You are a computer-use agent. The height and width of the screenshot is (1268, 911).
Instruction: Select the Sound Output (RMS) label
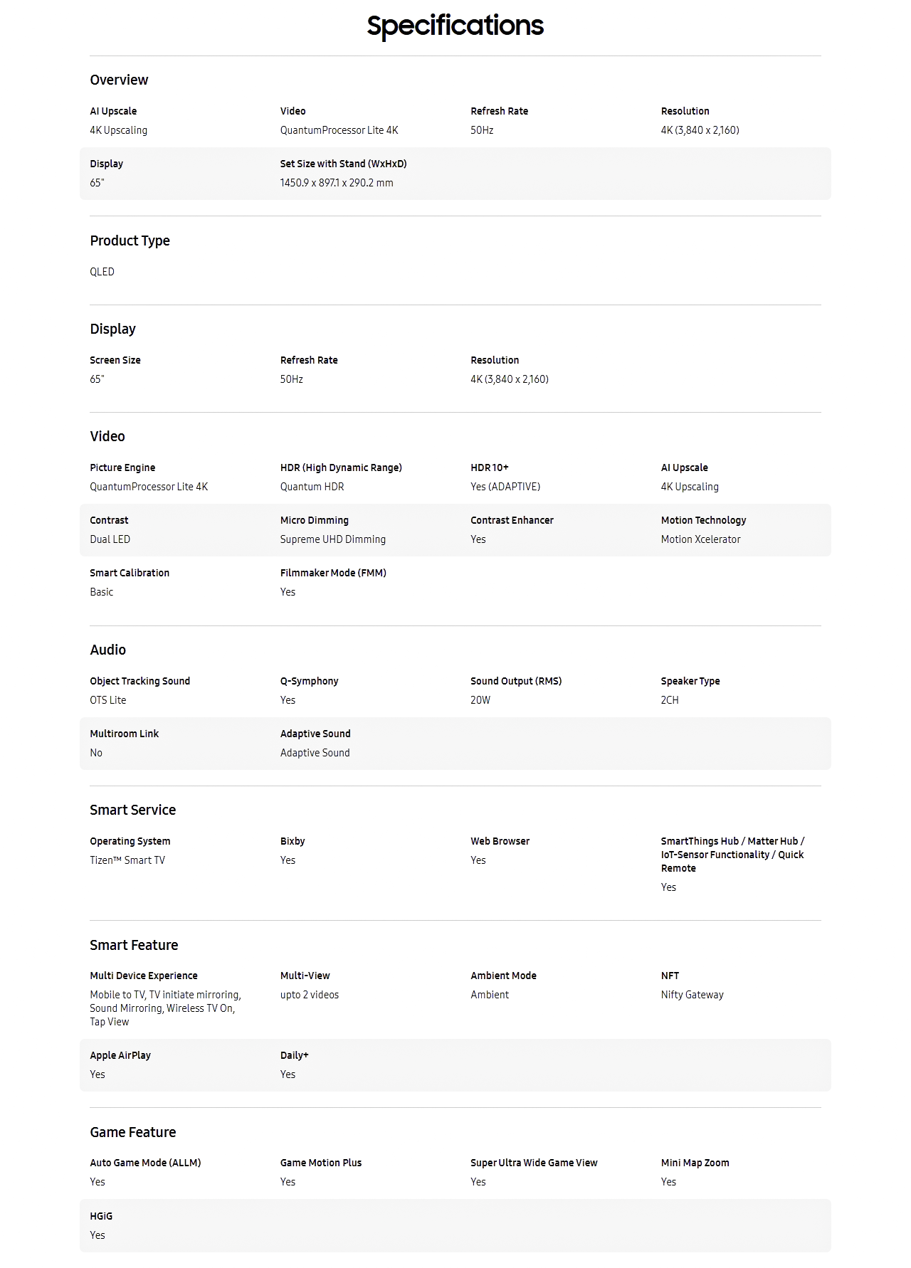(516, 681)
